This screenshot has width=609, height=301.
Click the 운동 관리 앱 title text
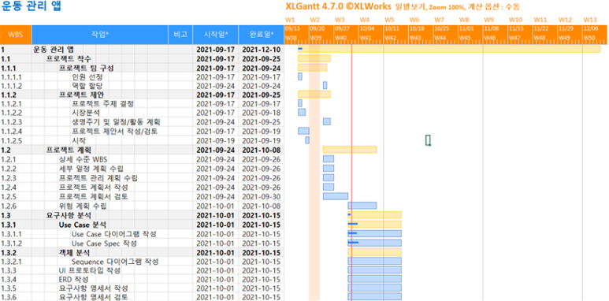31,6
